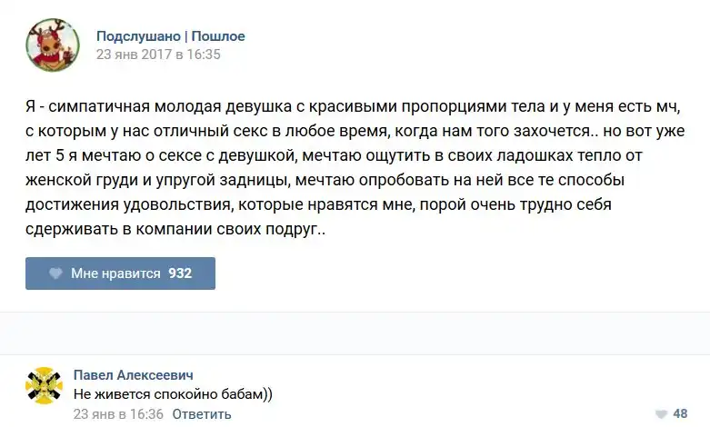Click the heart icon in the like button

55,273
